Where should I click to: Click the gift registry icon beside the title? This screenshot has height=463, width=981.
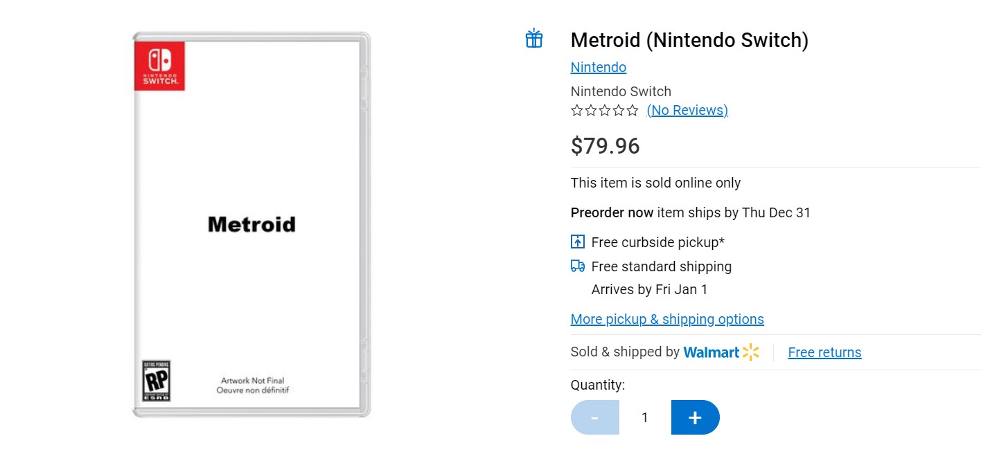[x=534, y=39]
